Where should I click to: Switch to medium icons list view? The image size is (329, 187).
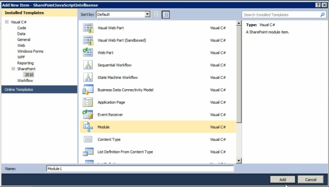coord(165,15)
